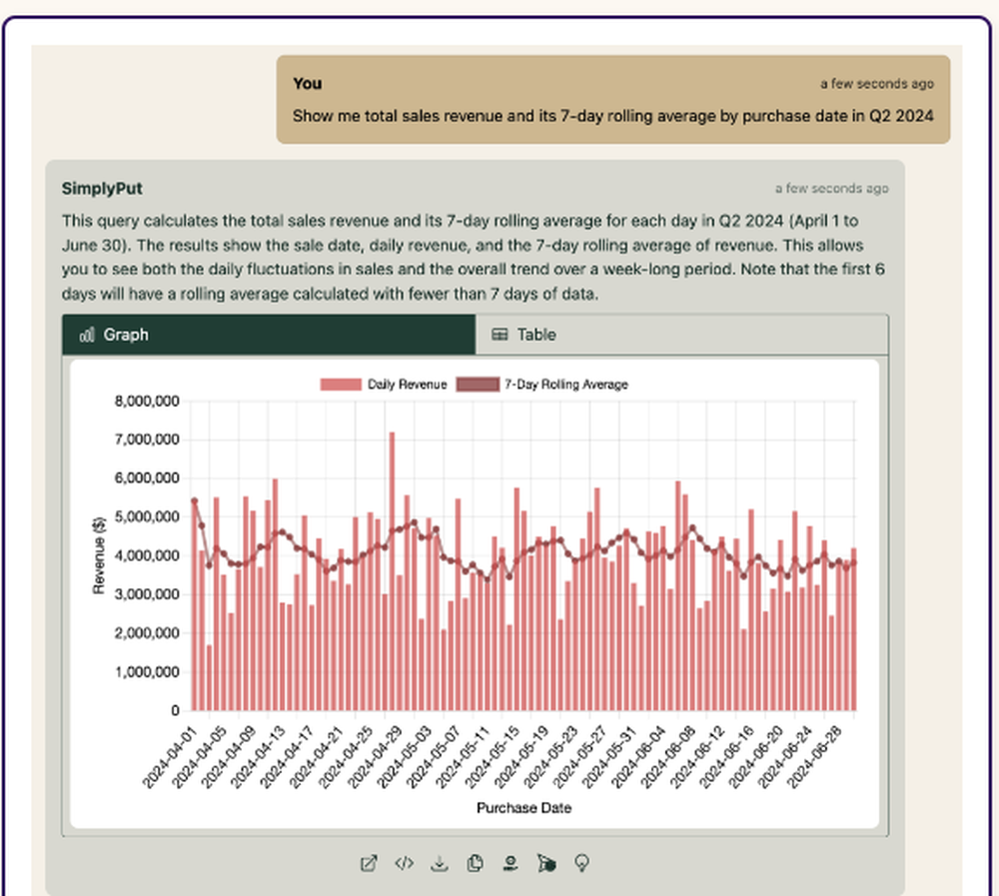Click the grid icon on the Table tab

click(x=499, y=335)
